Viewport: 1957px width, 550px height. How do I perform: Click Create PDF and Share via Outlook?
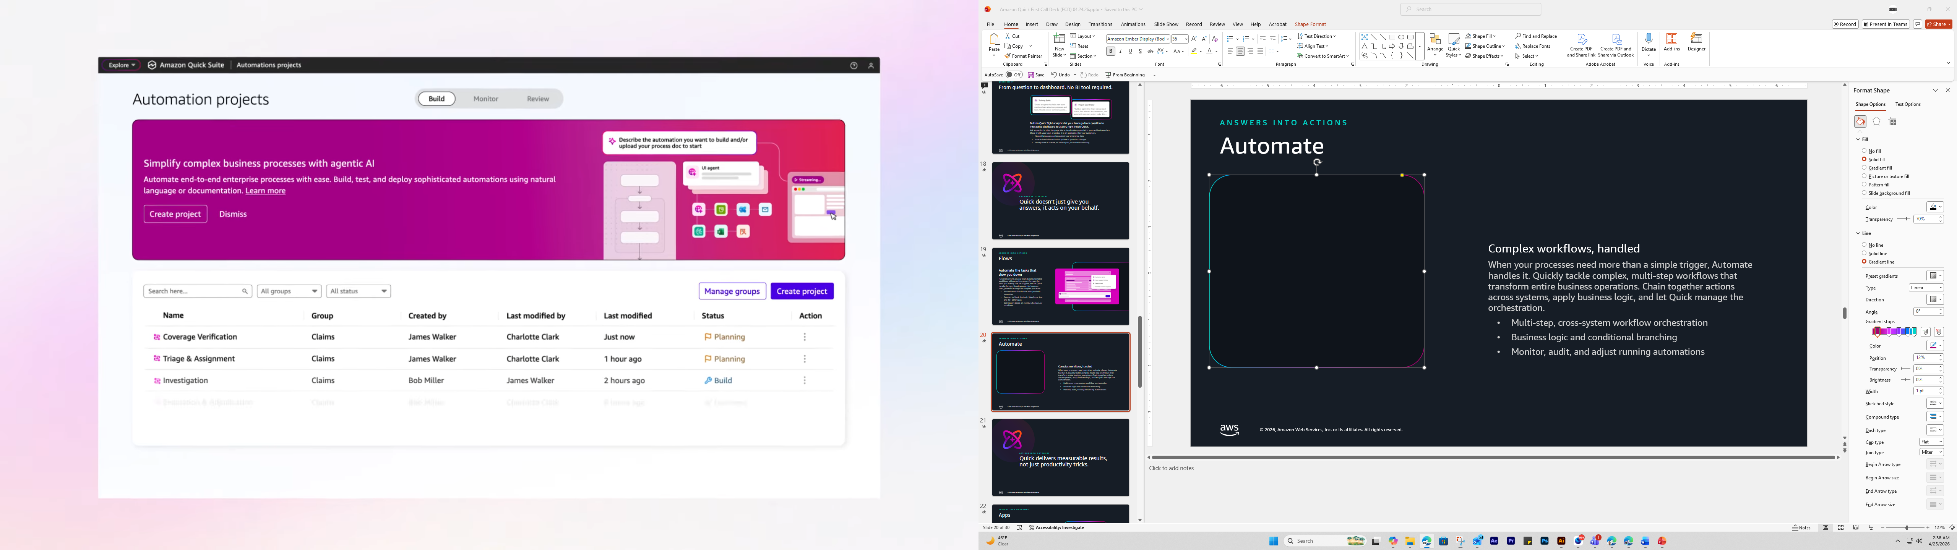[x=1616, y=45]
